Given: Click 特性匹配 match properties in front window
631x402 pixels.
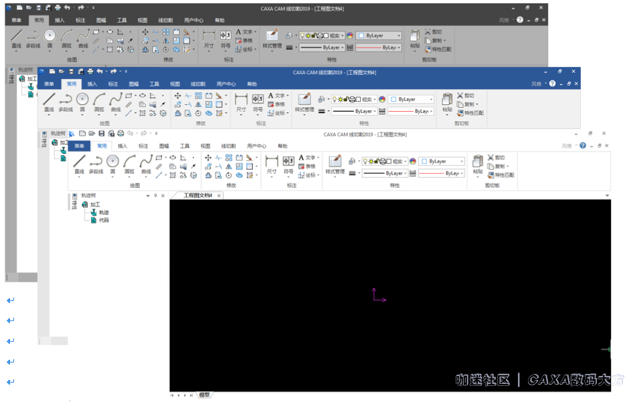Looking at the screenshot, I should [x=501, y=175].
